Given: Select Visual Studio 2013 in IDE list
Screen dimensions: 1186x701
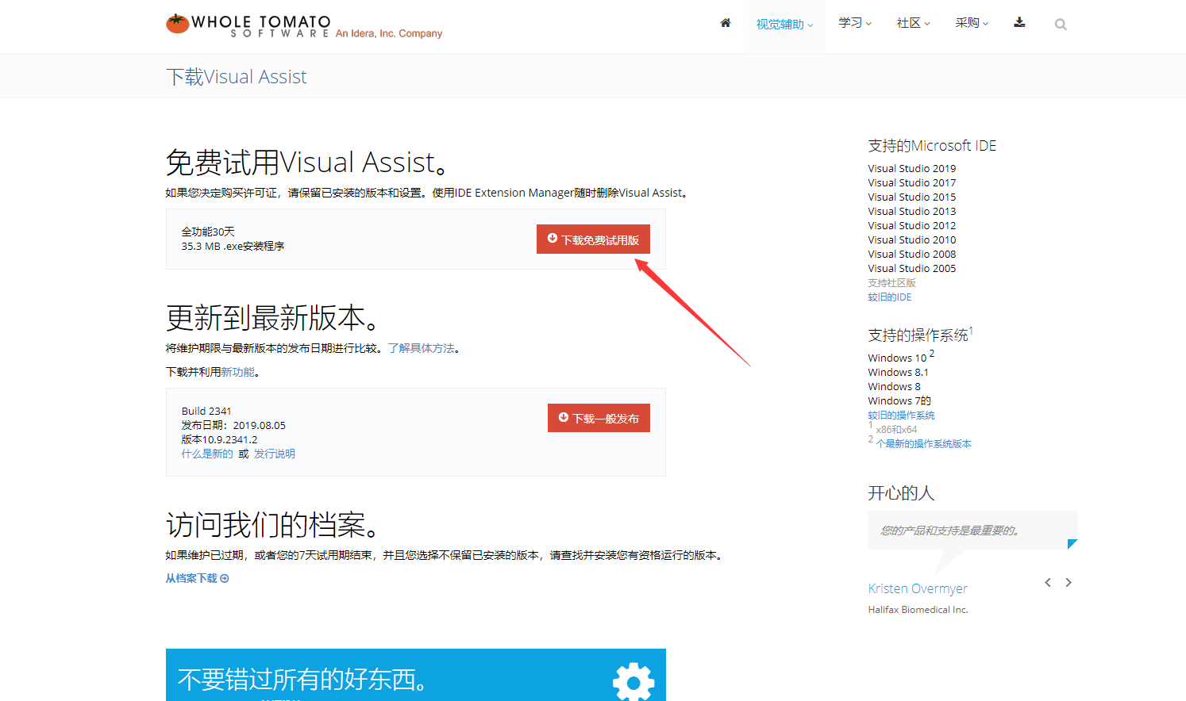Looking at the screenshot, I should 912,211.
